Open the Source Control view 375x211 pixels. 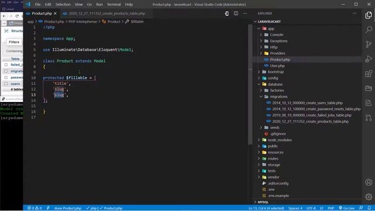tap(369, 44)
